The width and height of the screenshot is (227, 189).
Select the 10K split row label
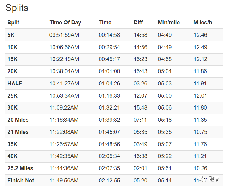(13, 47)
